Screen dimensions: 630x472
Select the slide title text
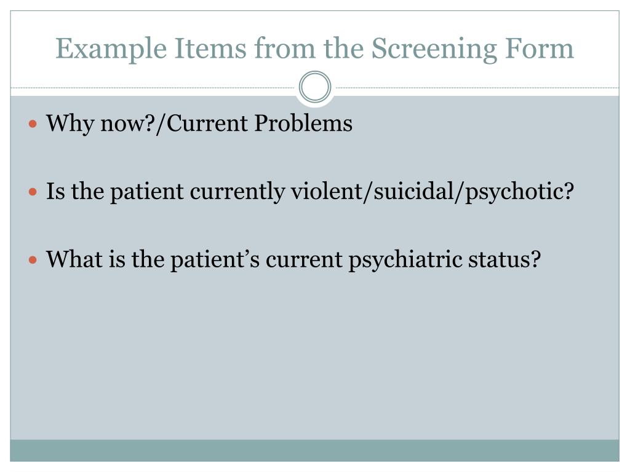click(314, 49)
